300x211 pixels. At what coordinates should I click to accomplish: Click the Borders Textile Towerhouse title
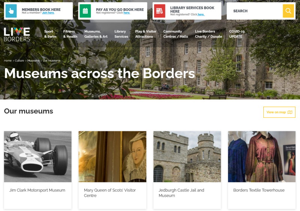[259, 190]
